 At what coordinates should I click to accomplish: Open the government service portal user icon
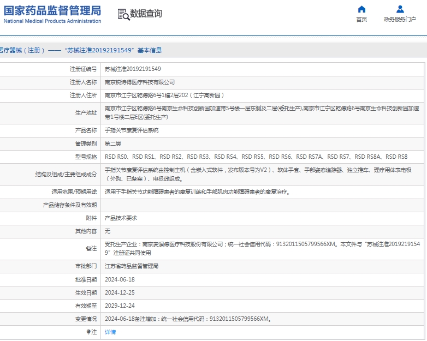400,9
